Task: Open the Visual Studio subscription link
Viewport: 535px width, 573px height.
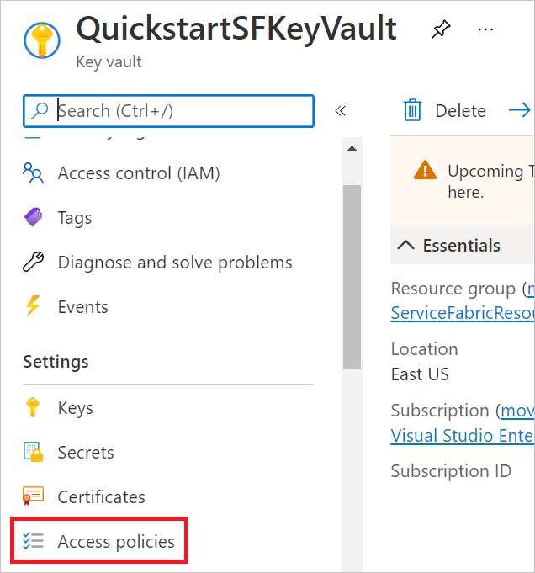Action: 462,436
